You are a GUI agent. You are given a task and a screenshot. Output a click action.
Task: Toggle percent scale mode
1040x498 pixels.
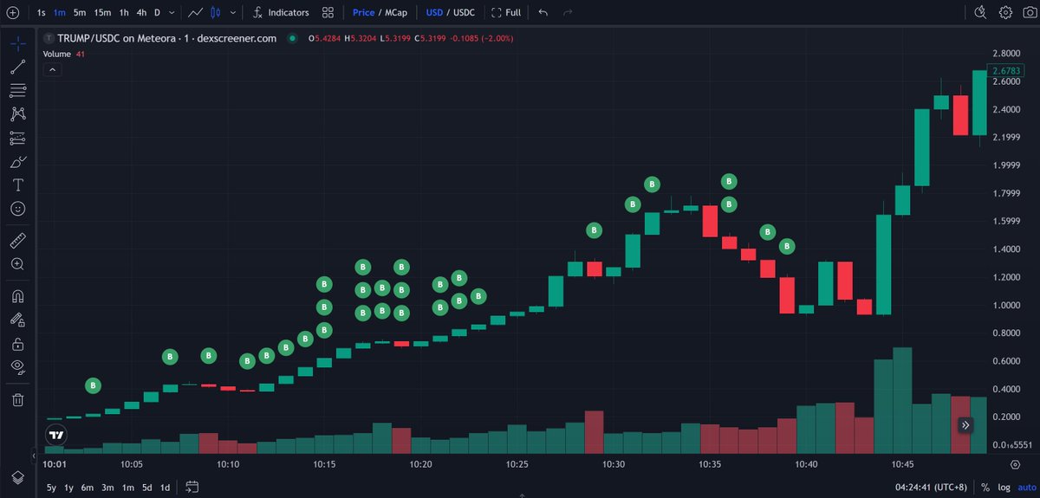pyautogui.click(x=985, y=488)
